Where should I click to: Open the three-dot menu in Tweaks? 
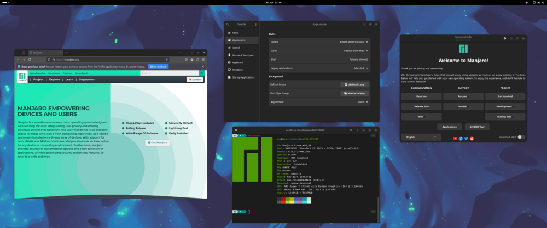tap(255, 25)
